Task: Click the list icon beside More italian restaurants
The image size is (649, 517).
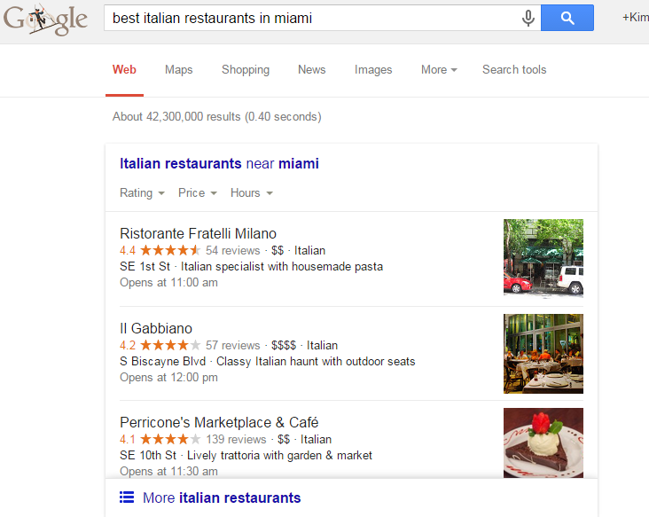Action: coord(127,497)
